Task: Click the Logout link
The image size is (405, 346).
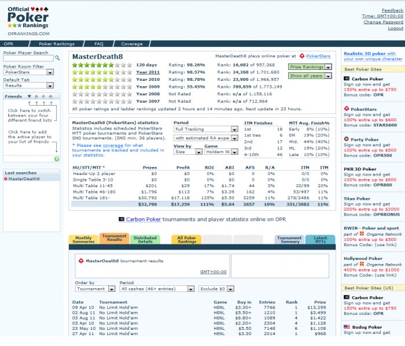Action: [x=395, y=28]
